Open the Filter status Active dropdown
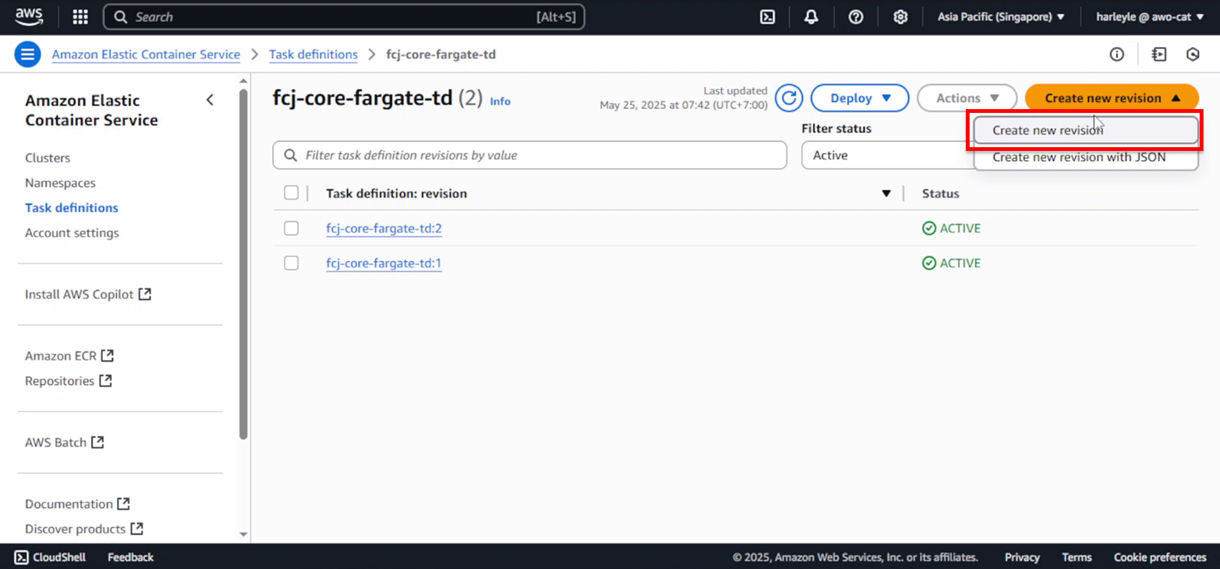Image resolution: width=1220 pixels, height=569 pixels. click(x=887, y=155)
